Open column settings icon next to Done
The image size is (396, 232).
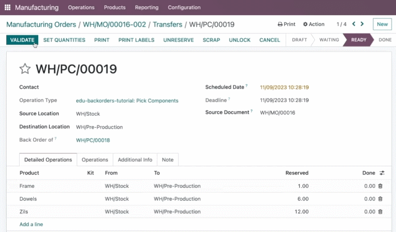[x=382, y=173]
